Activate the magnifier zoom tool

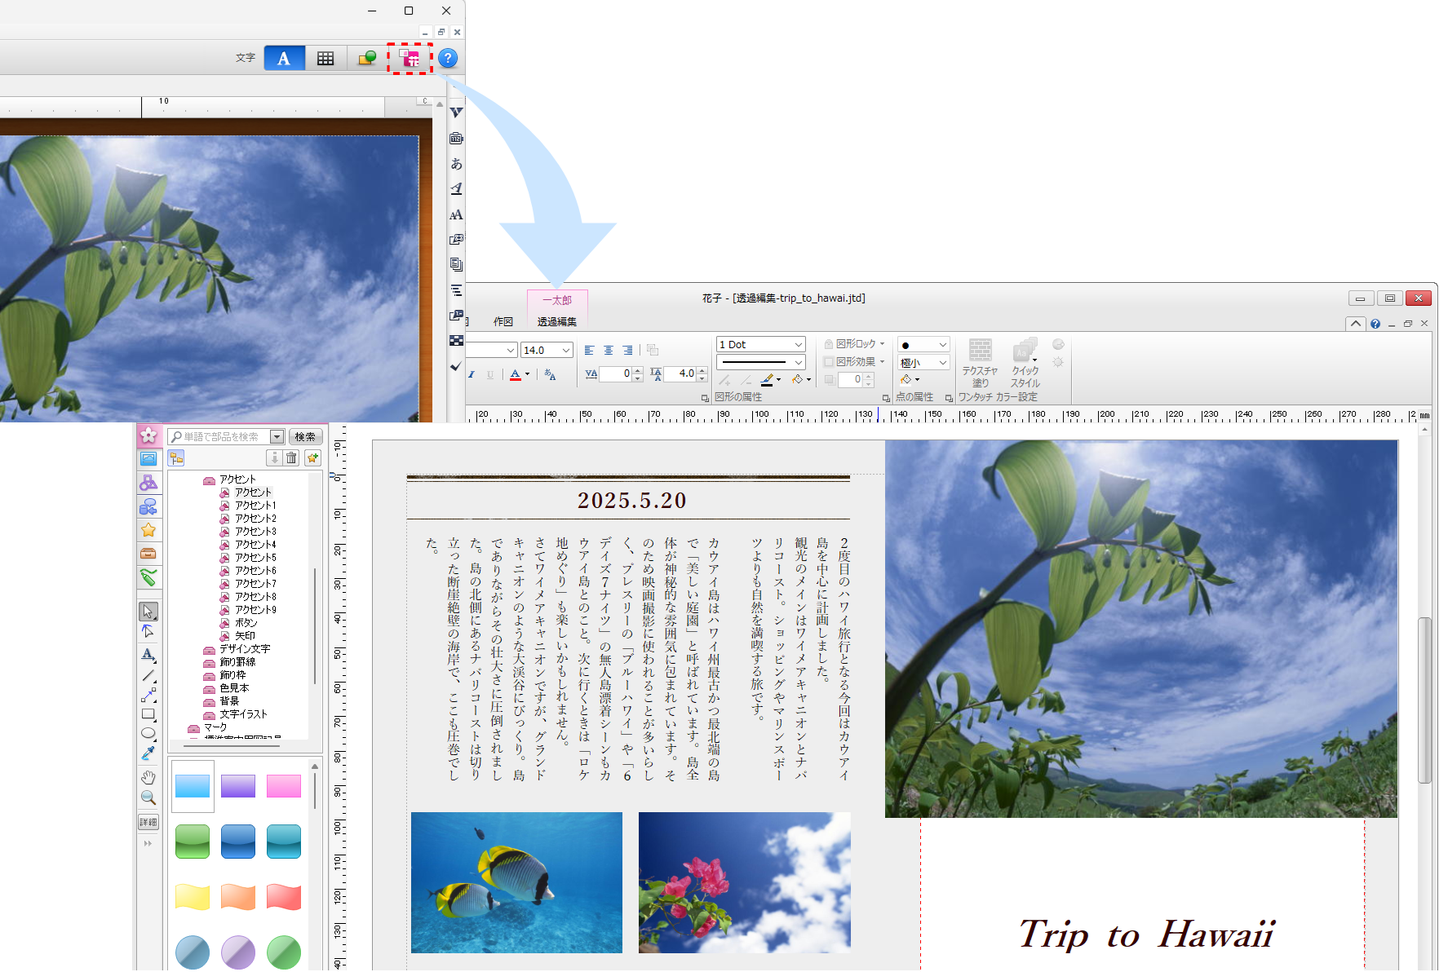click(x=148, y=797)
